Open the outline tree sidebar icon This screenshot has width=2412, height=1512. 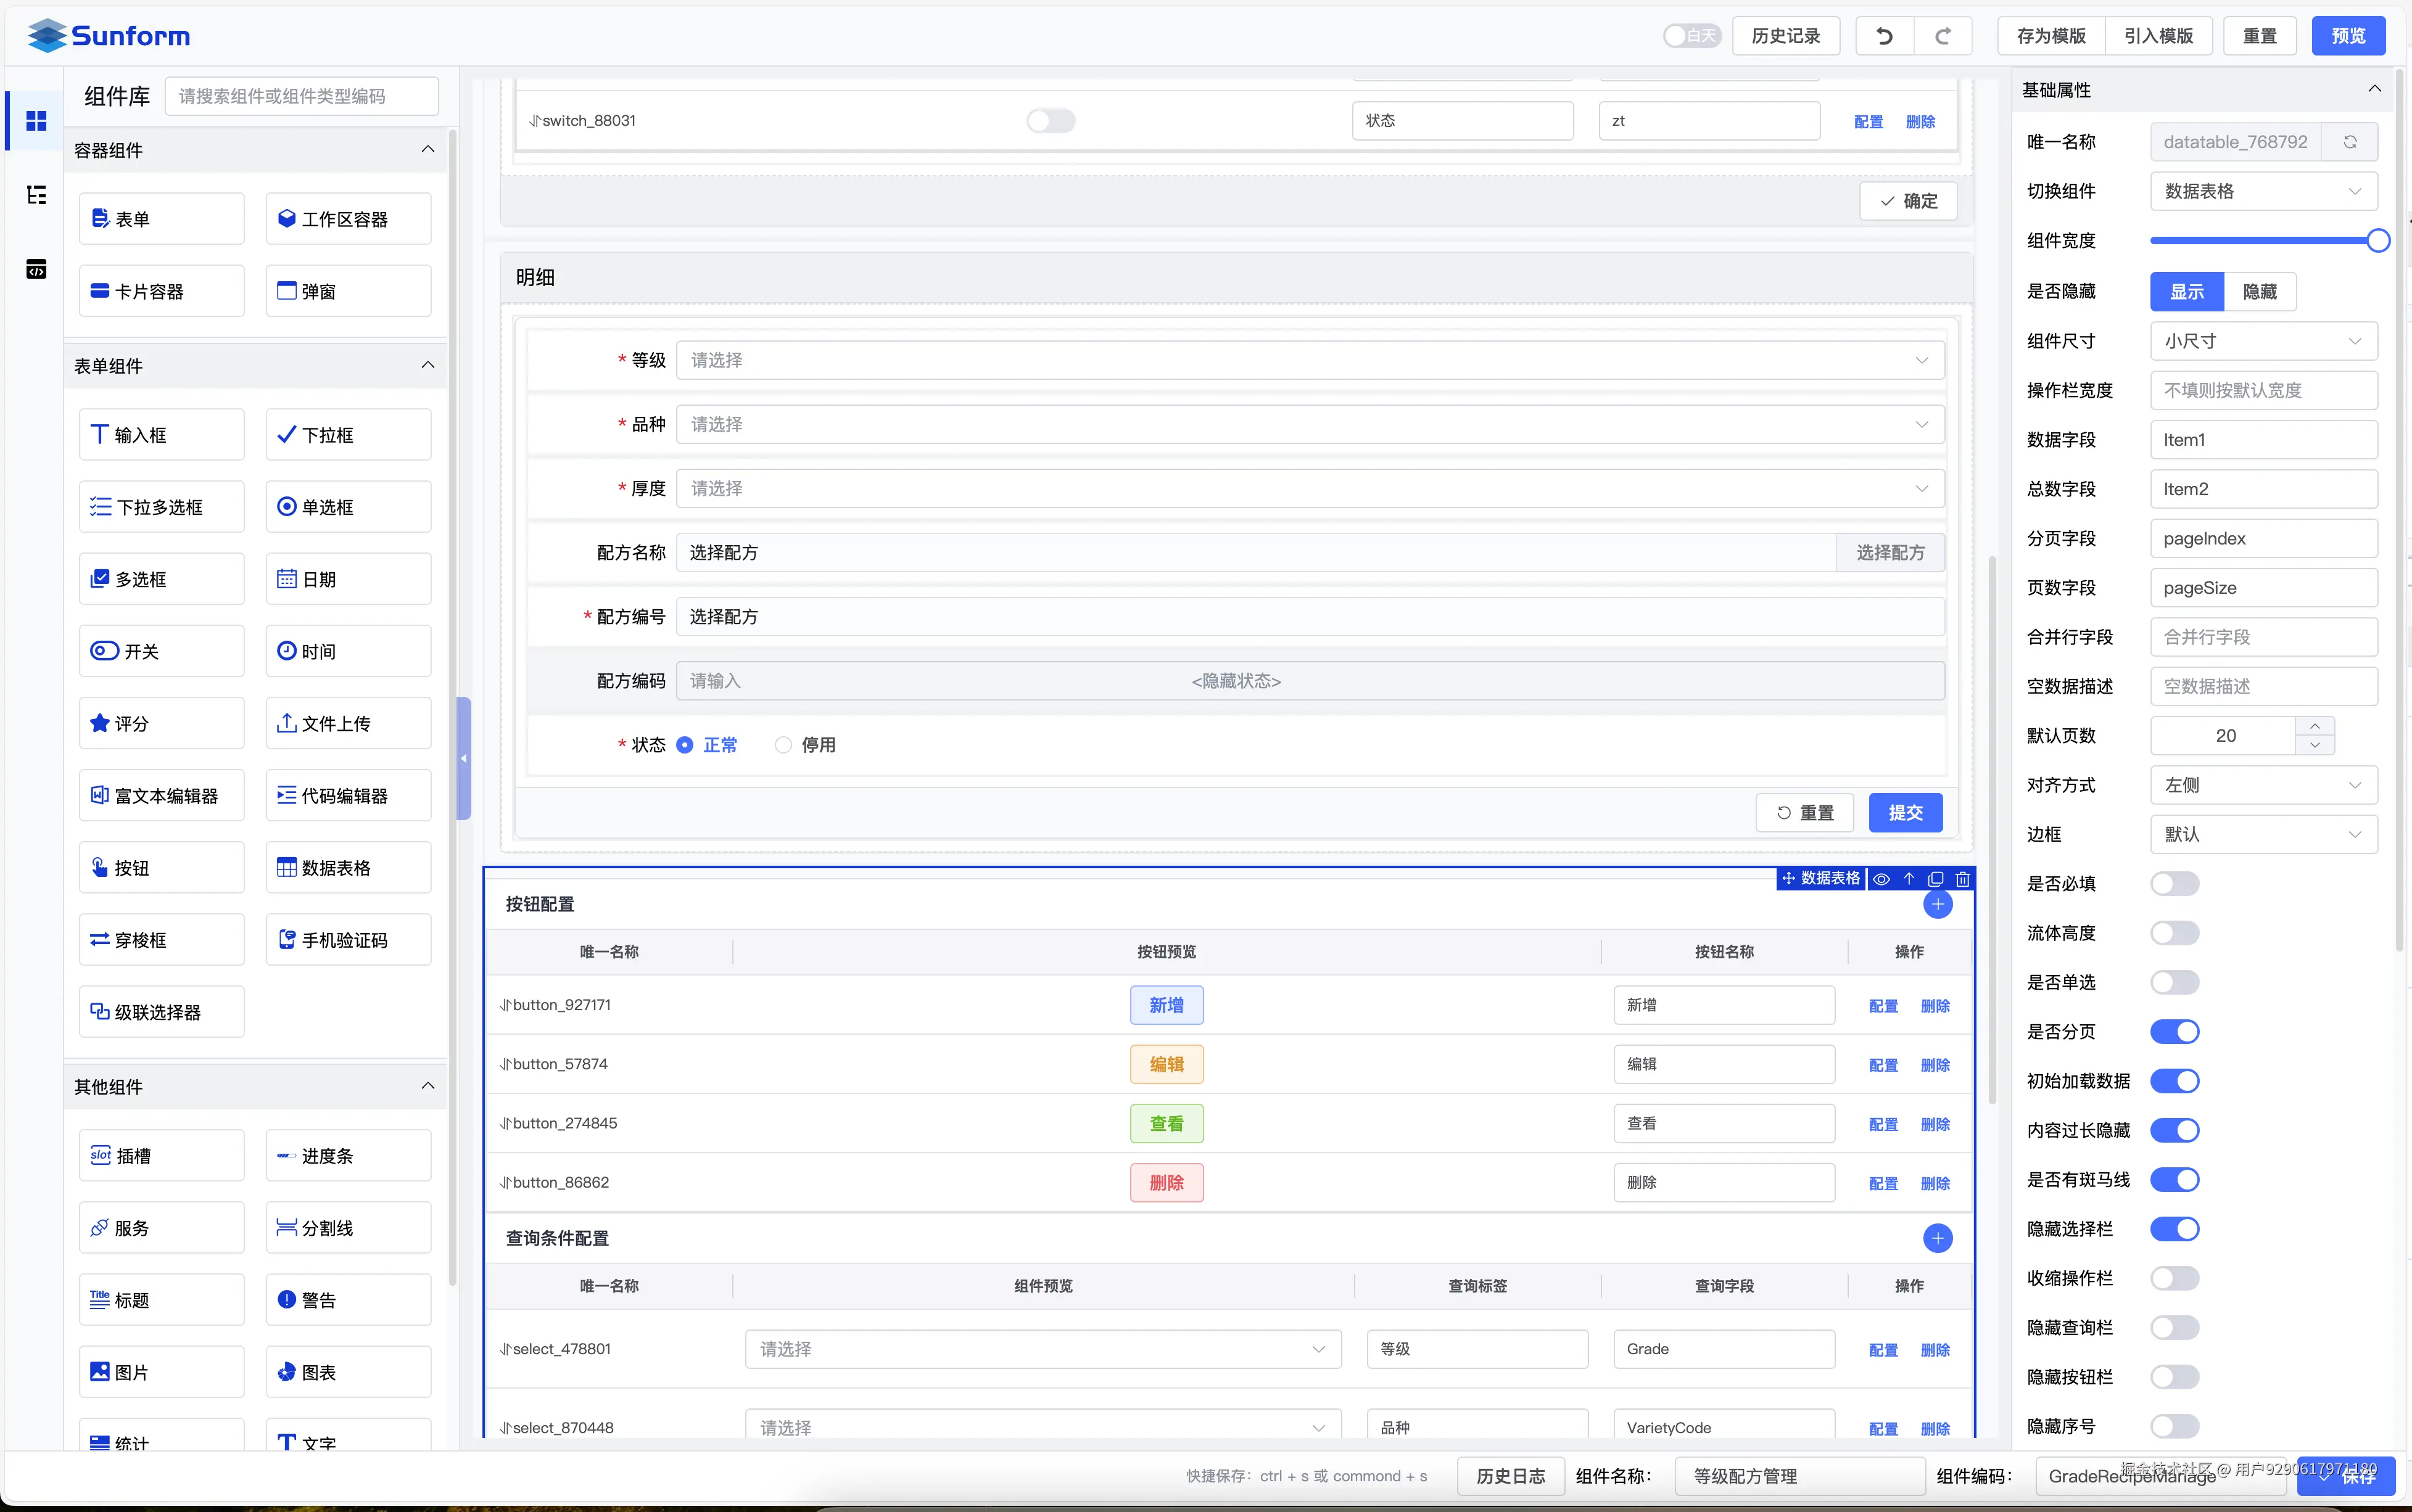click(x=37, y=195)
